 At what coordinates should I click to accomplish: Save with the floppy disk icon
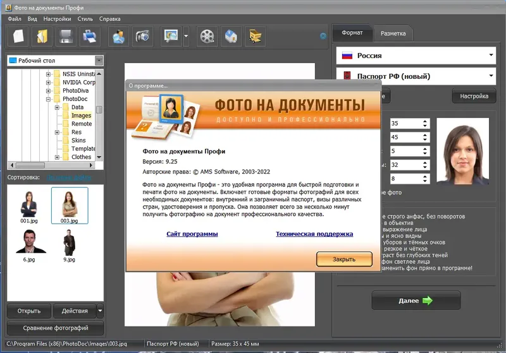66,37
